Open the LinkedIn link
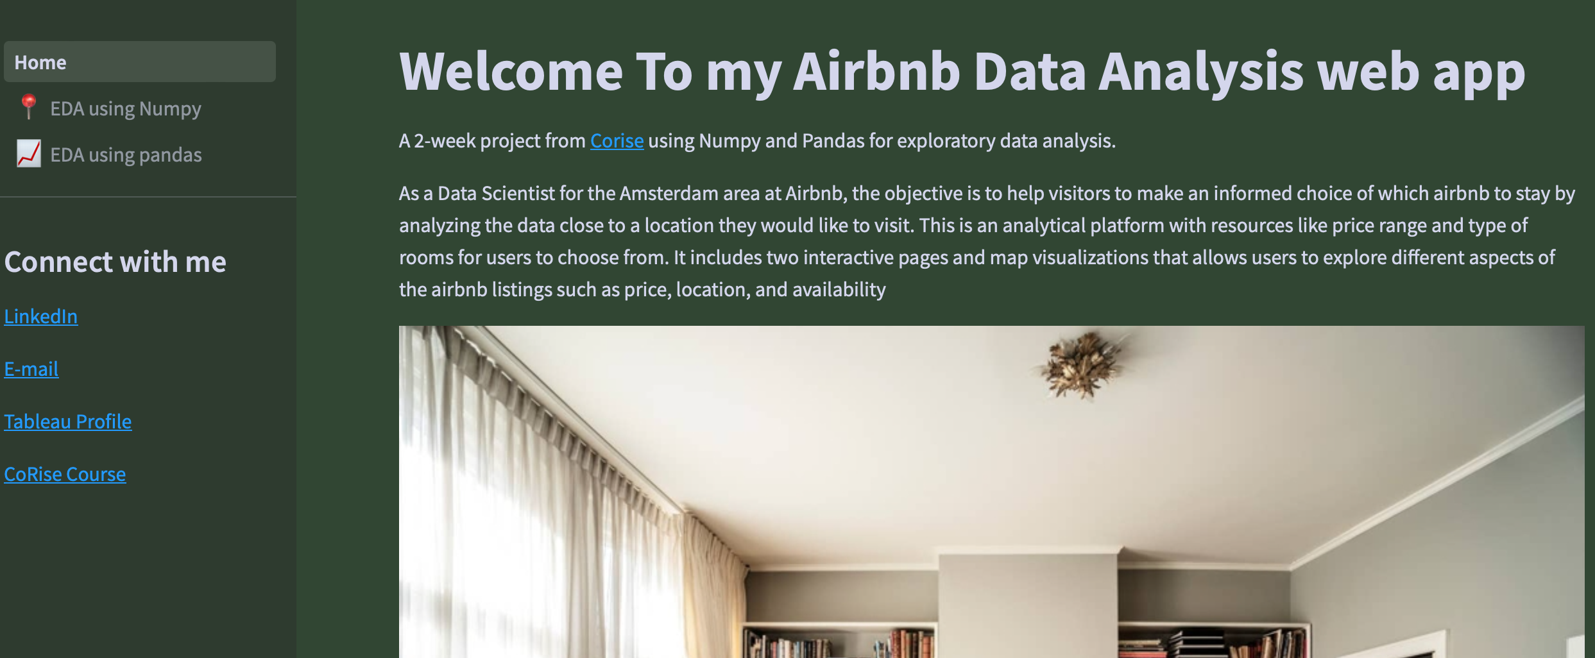Viewport: 1595px width, 658px height. click(41, 316)
